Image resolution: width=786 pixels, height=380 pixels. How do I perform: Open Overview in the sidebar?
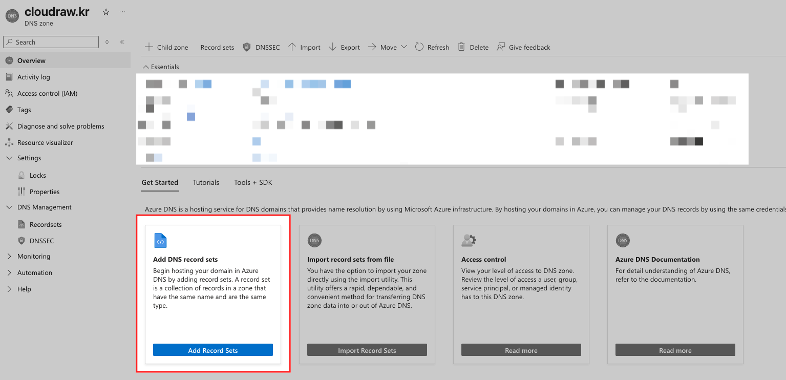(65, 60)
